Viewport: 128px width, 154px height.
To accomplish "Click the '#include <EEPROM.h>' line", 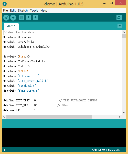I will 18,71.
